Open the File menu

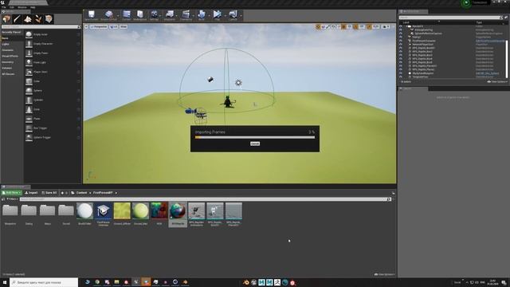(4, 7)
